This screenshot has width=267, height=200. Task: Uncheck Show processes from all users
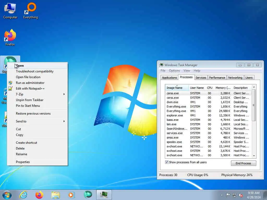point(167,162)
